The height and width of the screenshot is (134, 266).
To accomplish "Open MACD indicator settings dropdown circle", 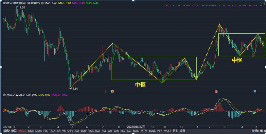I will [4, 95].
